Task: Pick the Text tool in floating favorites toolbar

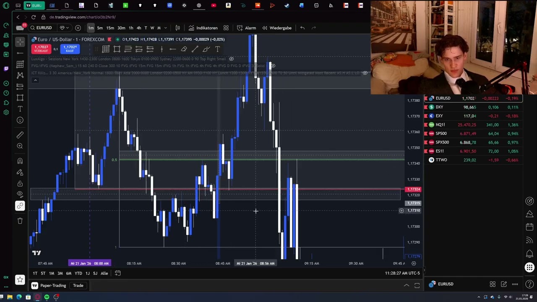Action: [217, 49]
